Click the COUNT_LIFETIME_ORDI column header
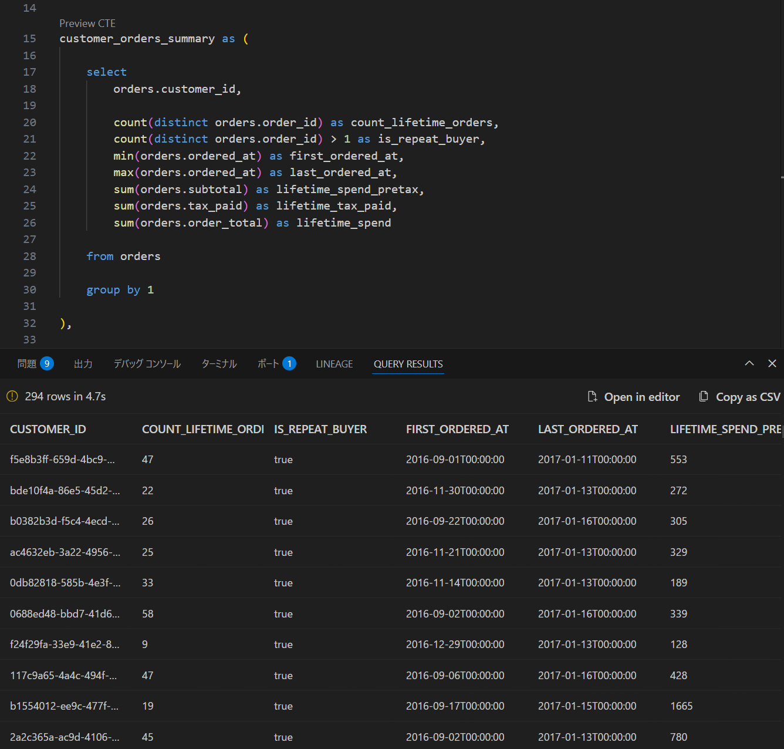The height and width of the screenshot is (749, 784). [x=203, y=429]
